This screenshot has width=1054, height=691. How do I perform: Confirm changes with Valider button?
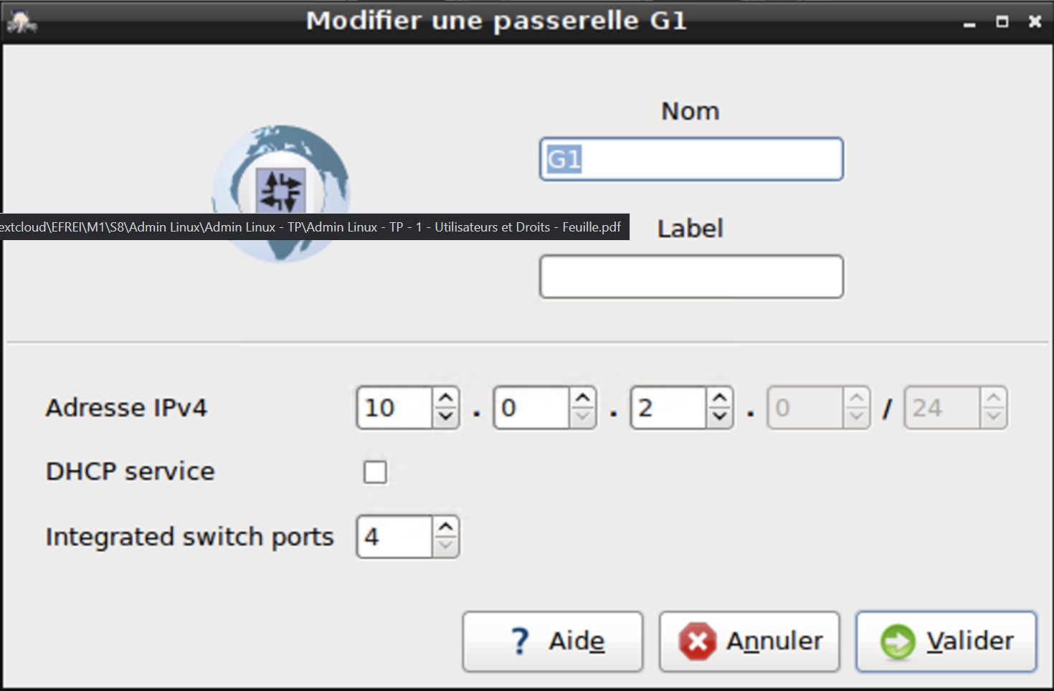click(x=946, y=641)
